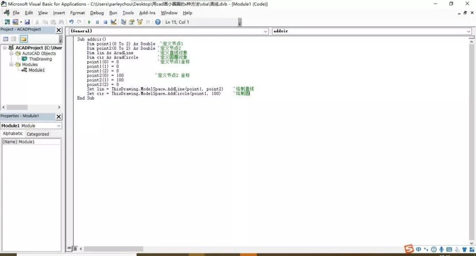
Task: Click the Insert UserForm toolbar icon
Action: [15, 22]
